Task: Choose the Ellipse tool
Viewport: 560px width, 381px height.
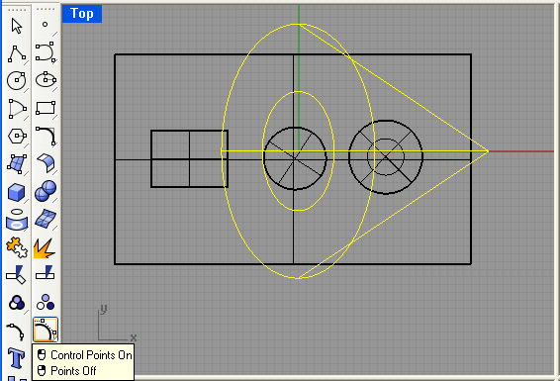Action: click(46, 80)
